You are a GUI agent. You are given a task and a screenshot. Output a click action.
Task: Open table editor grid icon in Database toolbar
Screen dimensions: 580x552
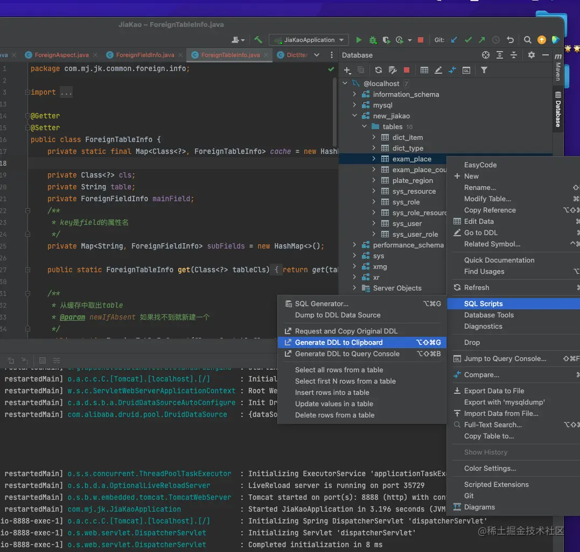[424, 70]
